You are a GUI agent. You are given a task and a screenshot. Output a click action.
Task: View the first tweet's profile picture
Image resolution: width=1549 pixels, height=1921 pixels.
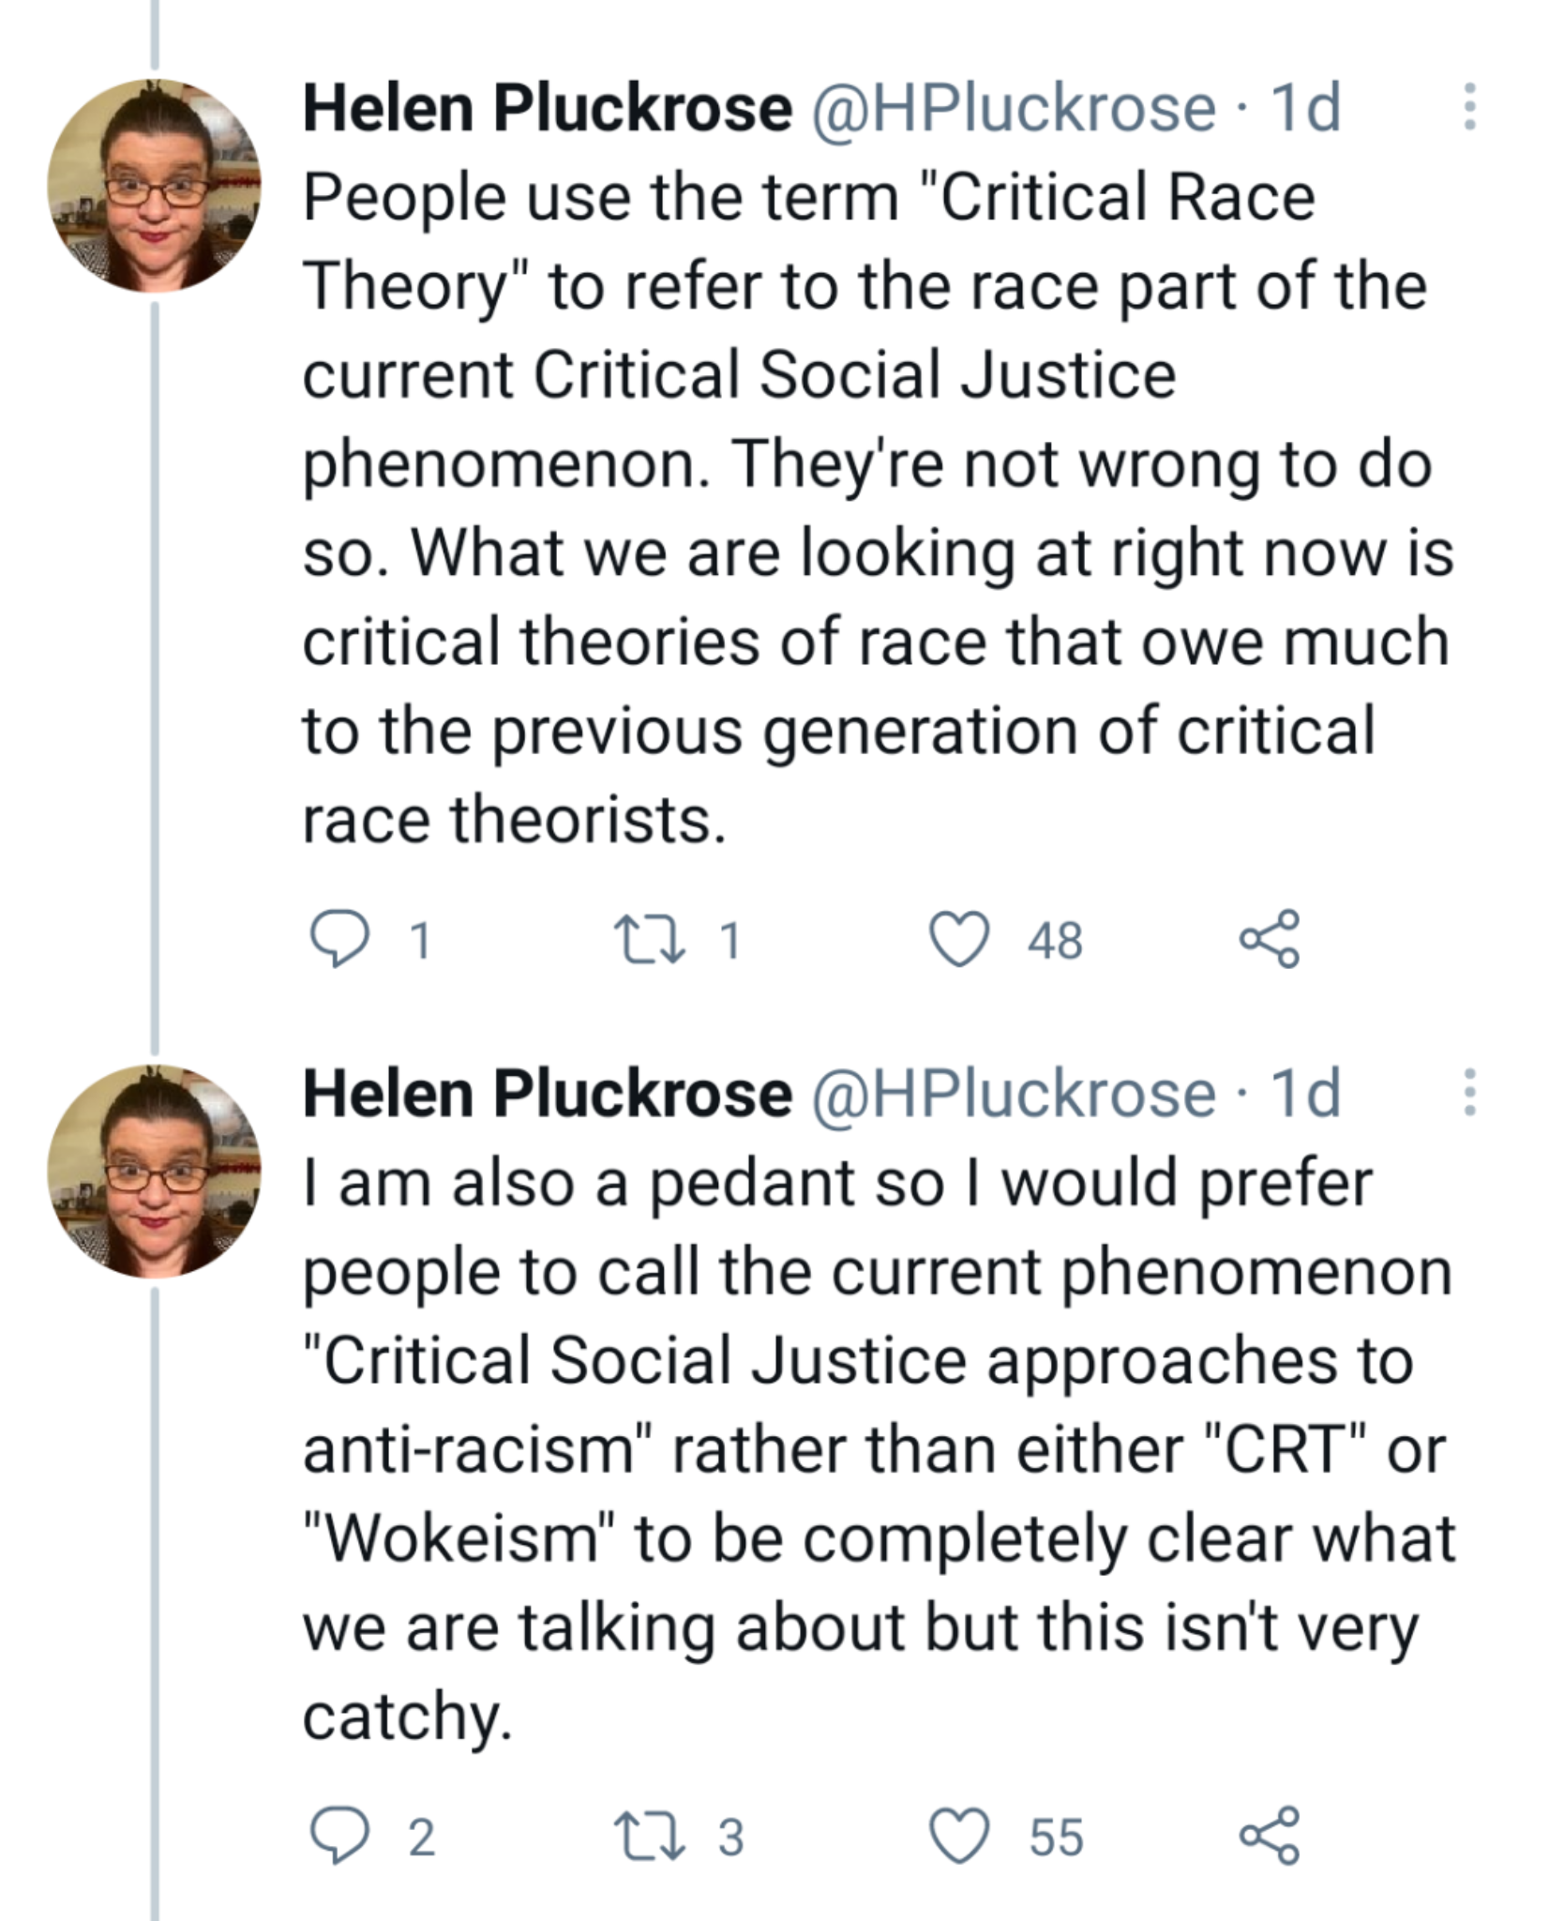(x=155, y=186)
